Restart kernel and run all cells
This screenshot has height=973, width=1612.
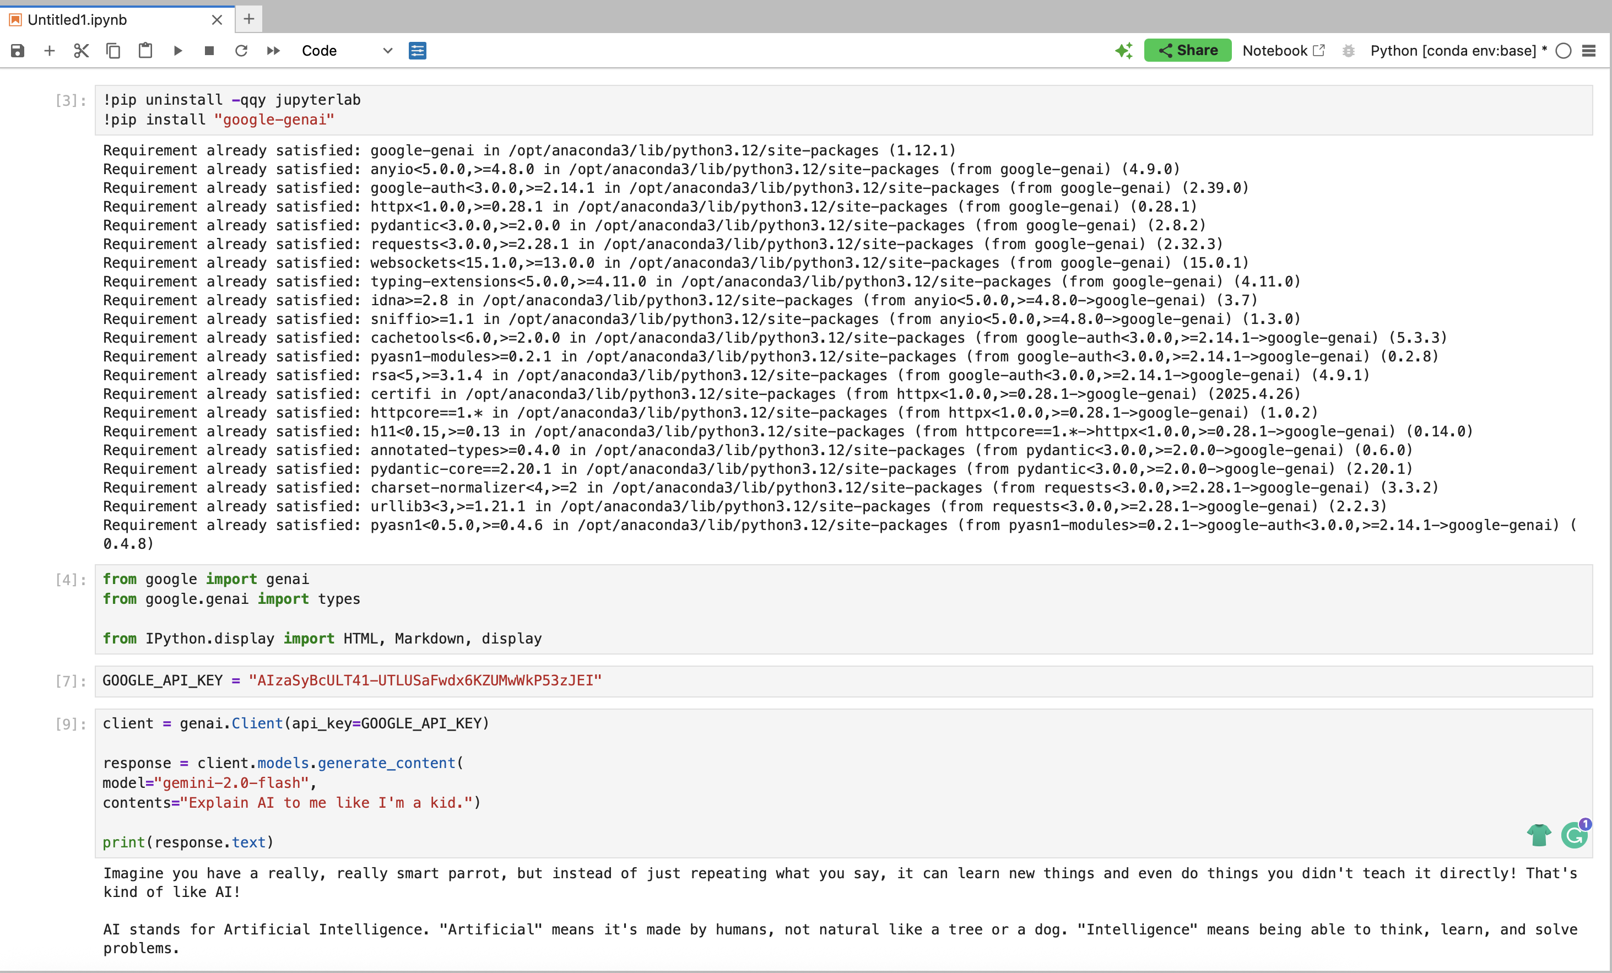click(x=273, y=50)
